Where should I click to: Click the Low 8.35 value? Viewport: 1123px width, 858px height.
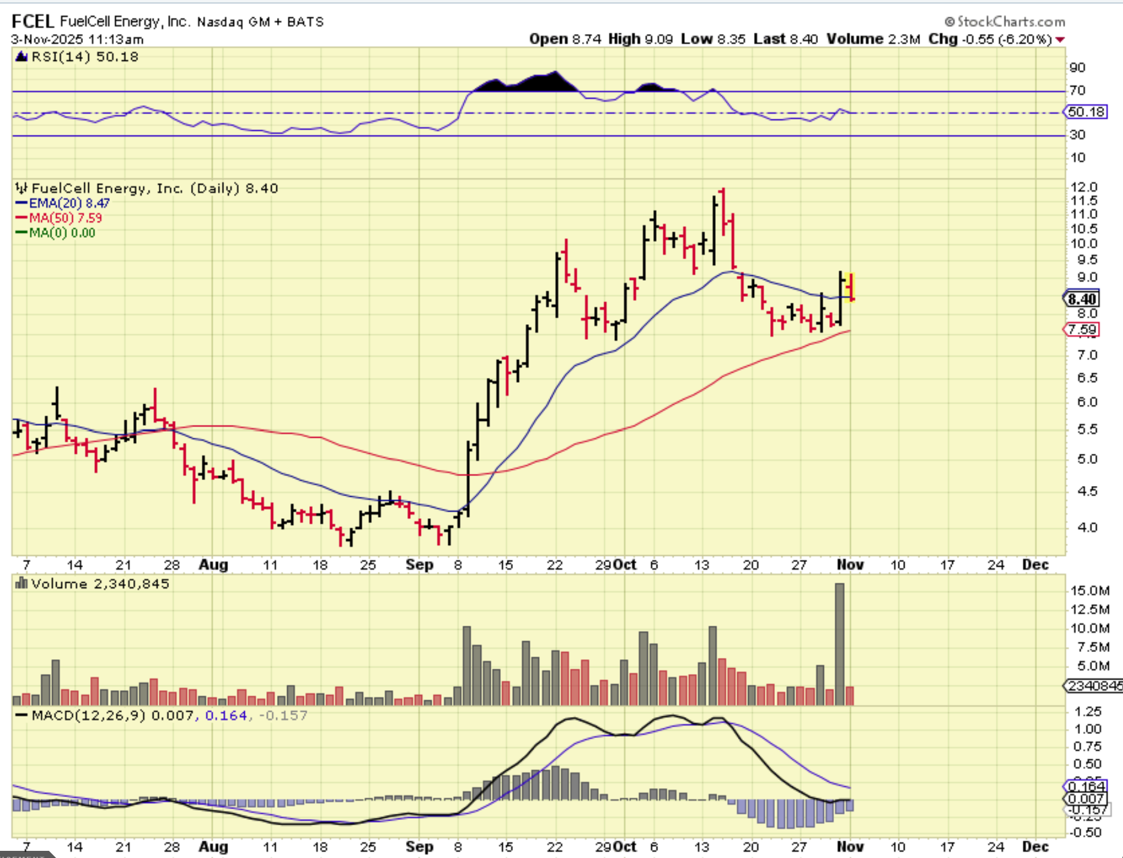[713, 39]
